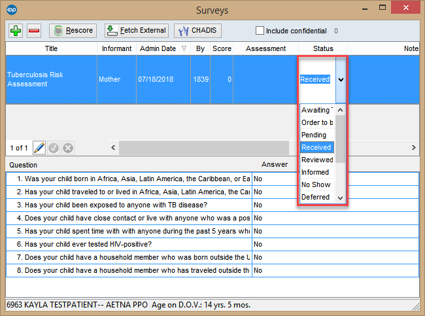The height and width of the screenshot is (316, 425).
Task: Select question 3 about TB disease exposure
Action: (129, 205)
